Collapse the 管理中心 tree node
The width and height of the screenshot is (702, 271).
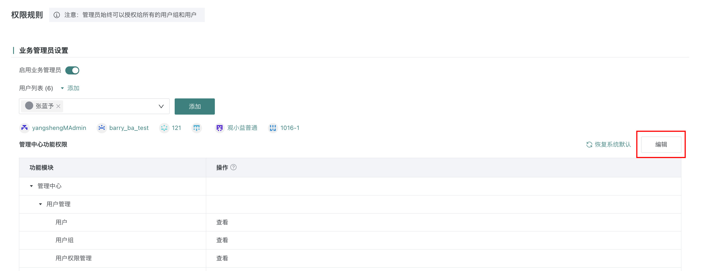pyautogui.click(x=32, y=186)
